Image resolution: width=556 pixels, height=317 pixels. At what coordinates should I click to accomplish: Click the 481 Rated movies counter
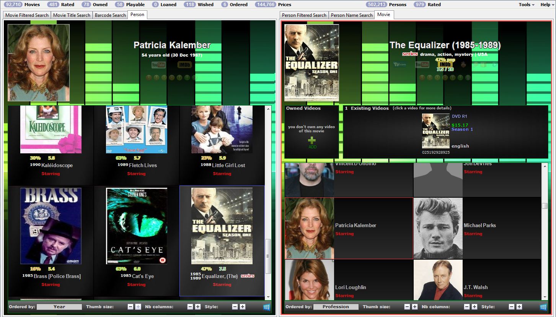61,5
